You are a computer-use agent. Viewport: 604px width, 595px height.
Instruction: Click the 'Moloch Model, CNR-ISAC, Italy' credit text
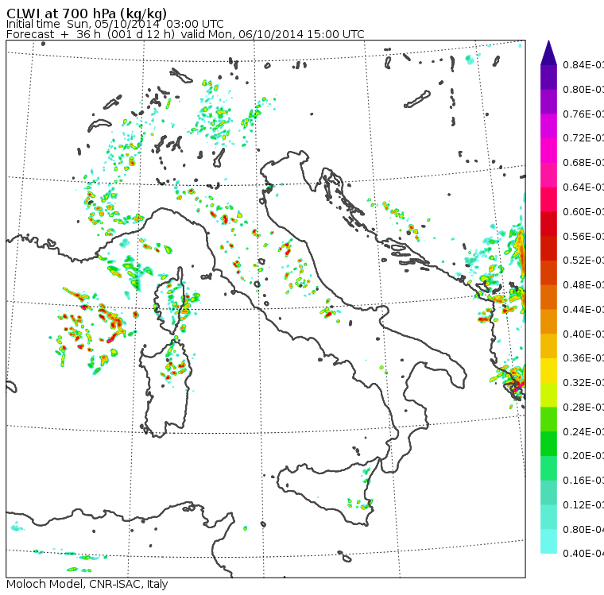click(87, 584)
